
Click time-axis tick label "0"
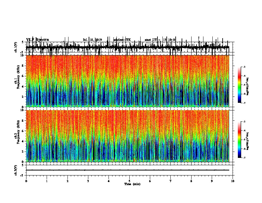click(26, 181)
